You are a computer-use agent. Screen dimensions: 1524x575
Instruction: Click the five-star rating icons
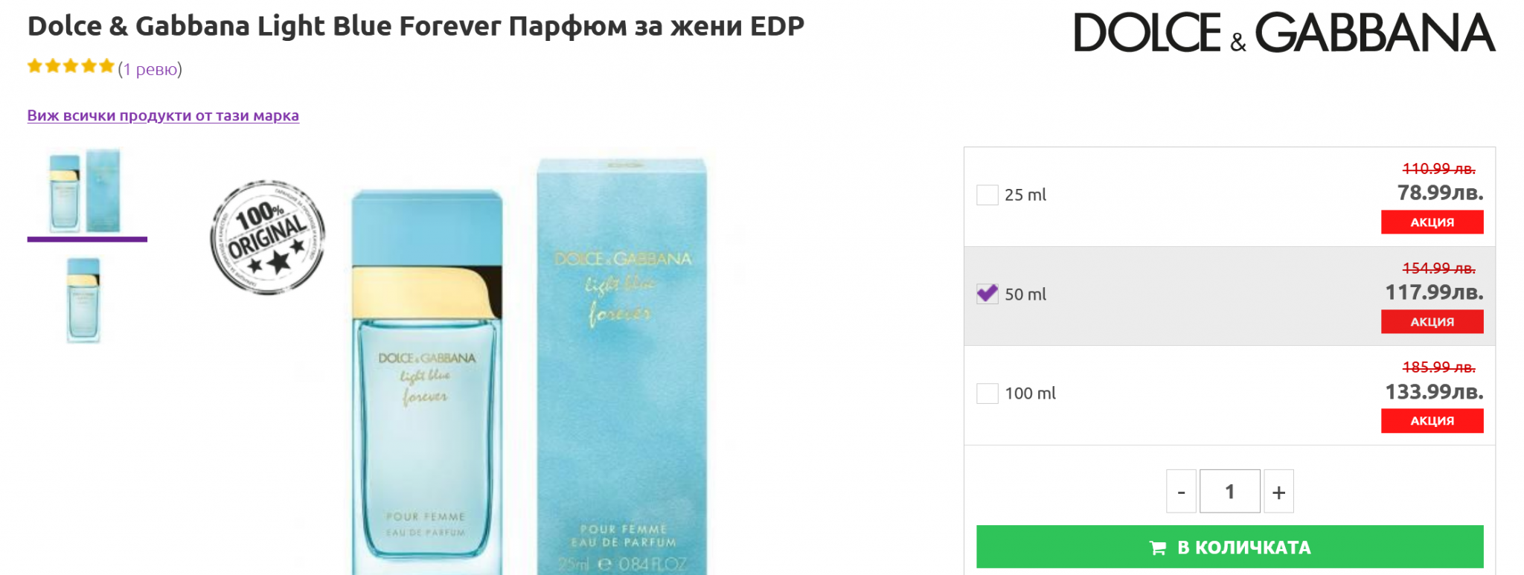[x=71, y=67]
